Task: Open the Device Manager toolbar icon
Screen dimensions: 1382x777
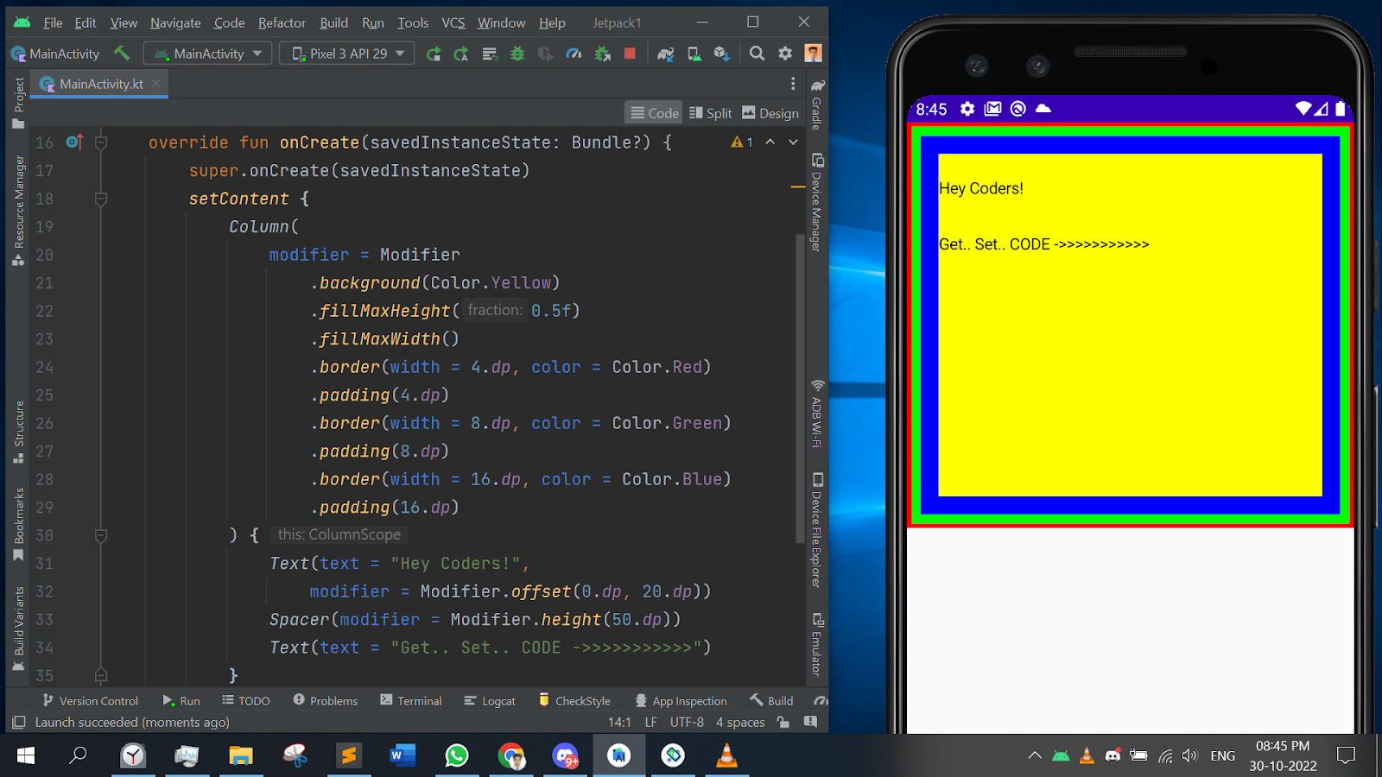Action: (694, 54)
